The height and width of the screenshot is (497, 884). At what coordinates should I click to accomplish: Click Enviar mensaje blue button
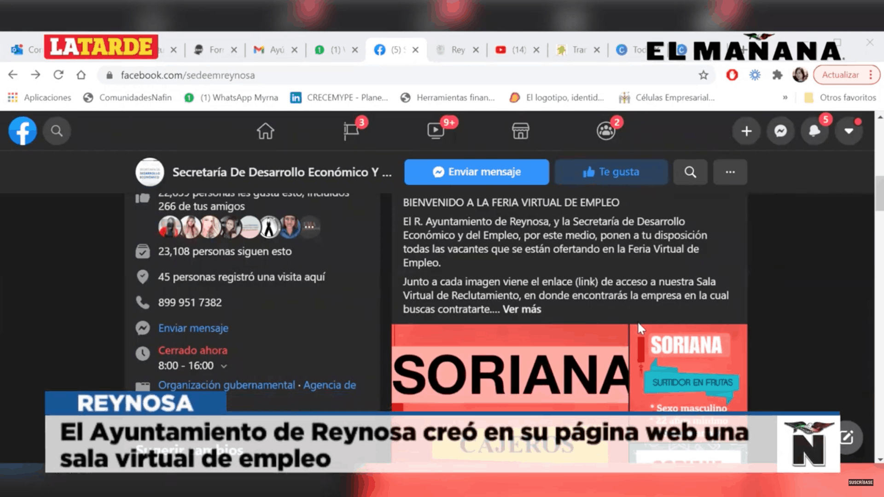tap(477, 172)
